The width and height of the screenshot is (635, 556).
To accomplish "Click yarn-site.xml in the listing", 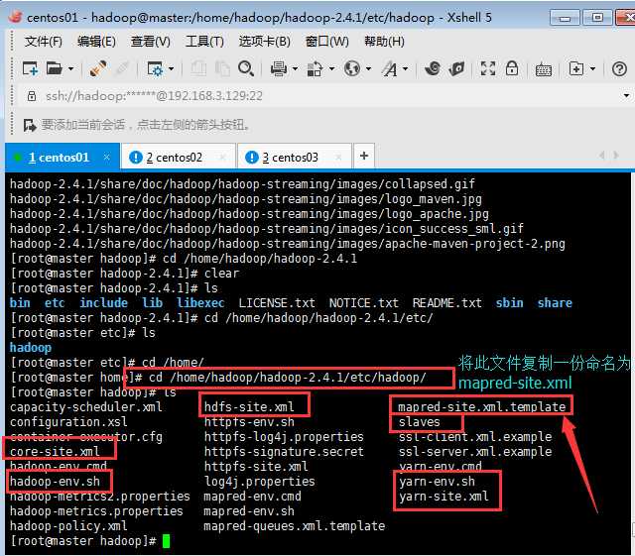I will pyautogui.click(x=444, y=497).
